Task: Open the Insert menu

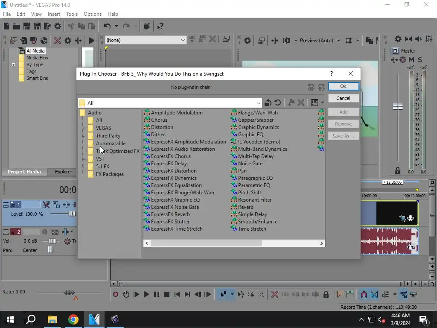Action: coord(54,14)
